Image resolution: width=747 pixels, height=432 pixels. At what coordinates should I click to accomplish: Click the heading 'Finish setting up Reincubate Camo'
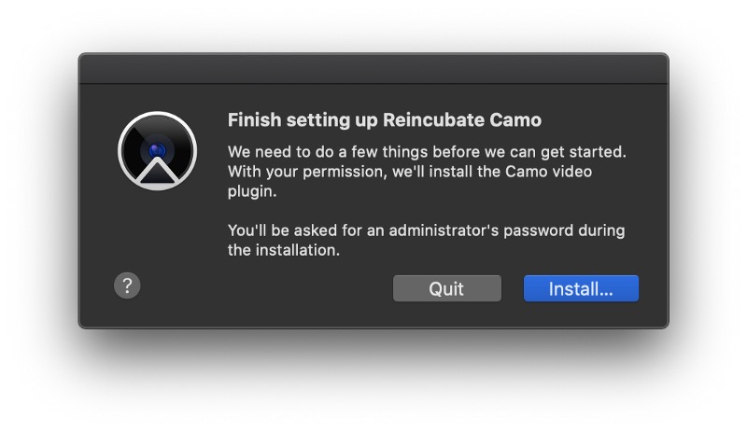385,120
